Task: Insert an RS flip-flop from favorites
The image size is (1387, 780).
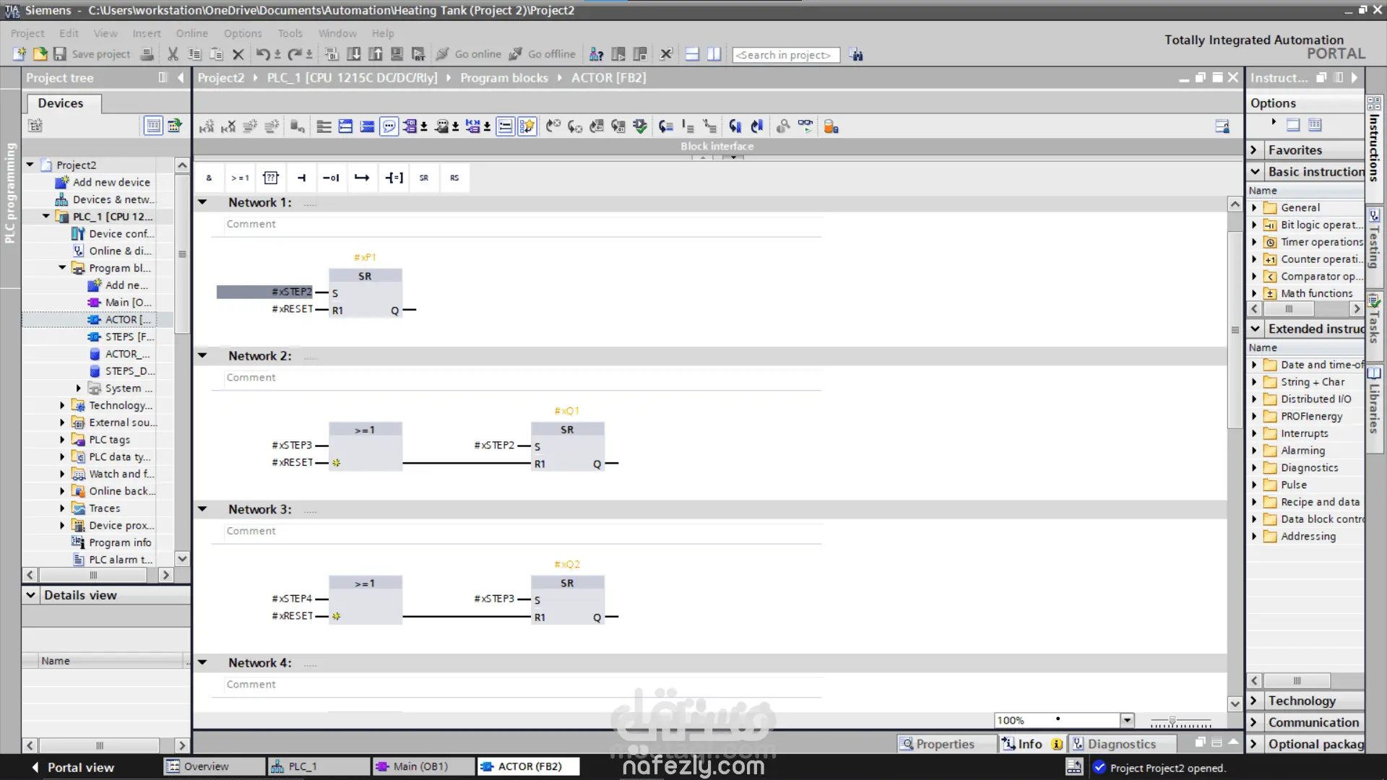Action: coord(454,178)
